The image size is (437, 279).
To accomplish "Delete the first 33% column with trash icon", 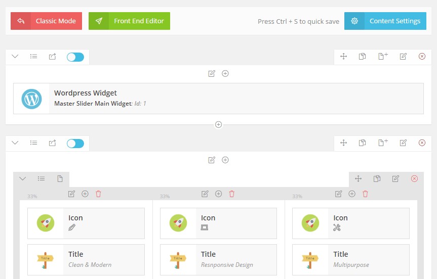I will tap(98, 194).
